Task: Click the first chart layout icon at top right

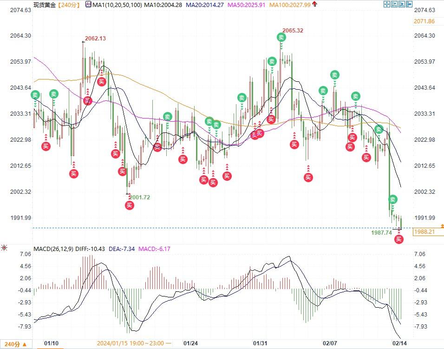Action: (x=386, y=4)
